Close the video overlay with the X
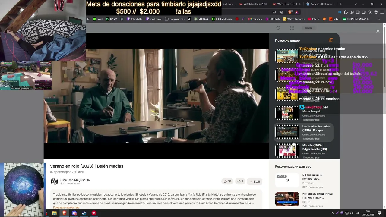Image resolution: width=386 pixels, height=217 pixels. [378, 31]
